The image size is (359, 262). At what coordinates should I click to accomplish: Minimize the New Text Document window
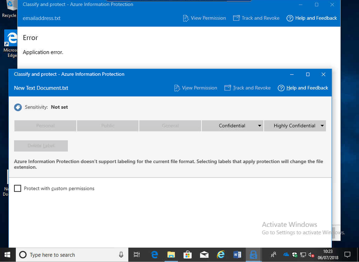pos(292,74)
